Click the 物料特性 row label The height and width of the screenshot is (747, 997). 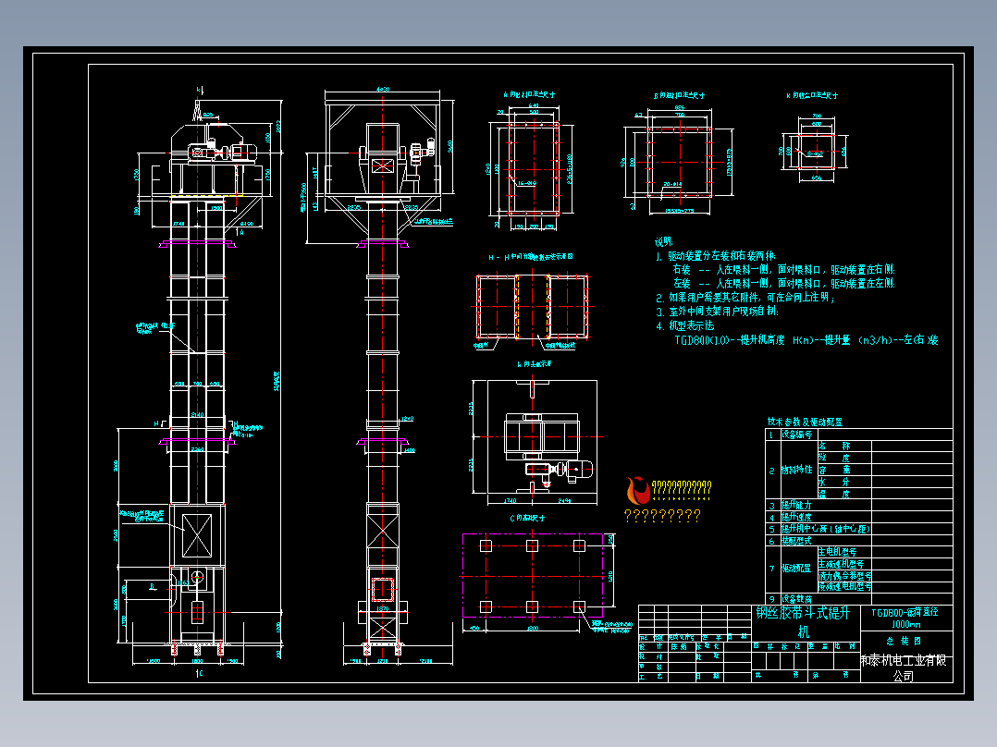(x=796, y=470)
